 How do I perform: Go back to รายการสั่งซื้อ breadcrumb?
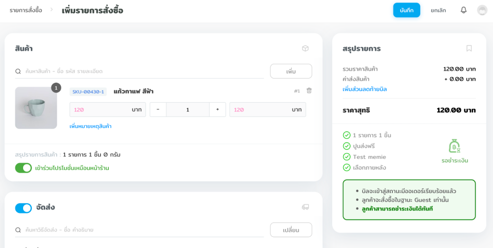pyautogui.click(x=26, y=10)
